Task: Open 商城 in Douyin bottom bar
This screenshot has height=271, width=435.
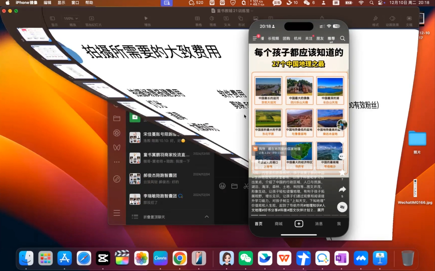Action: click(278, 224)
